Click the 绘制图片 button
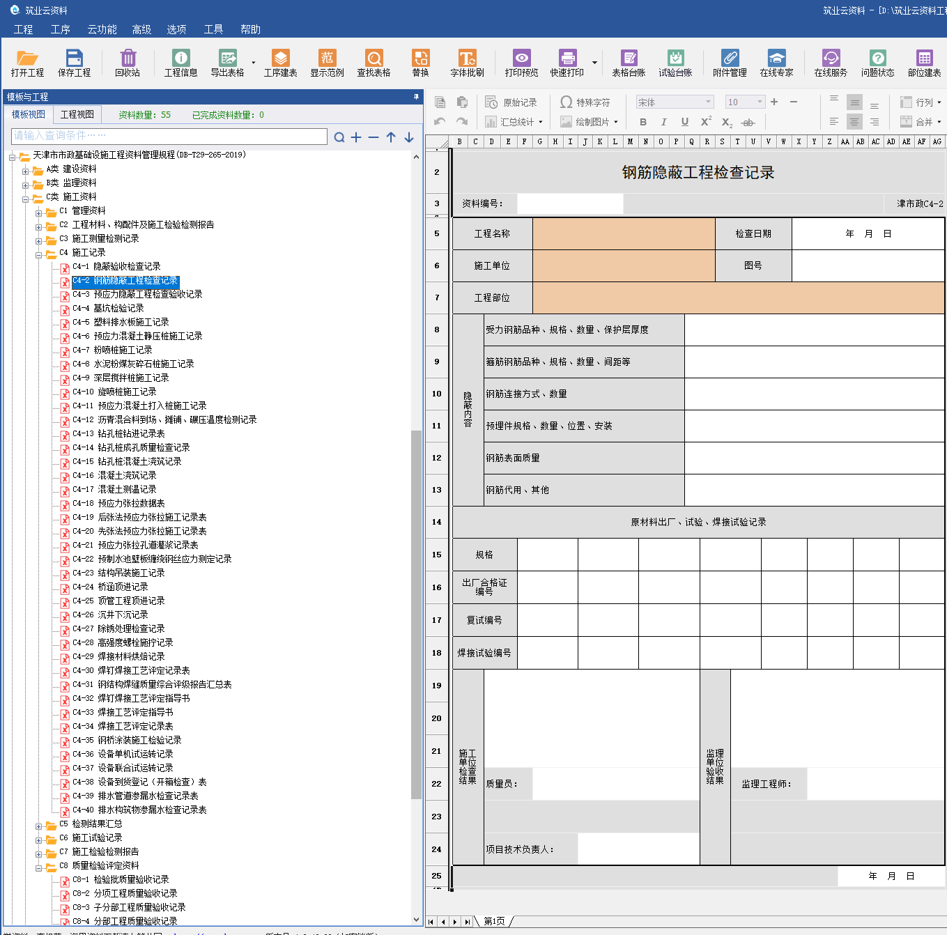The height and width of the screenshot is (935, 947). tap(589, 122)
